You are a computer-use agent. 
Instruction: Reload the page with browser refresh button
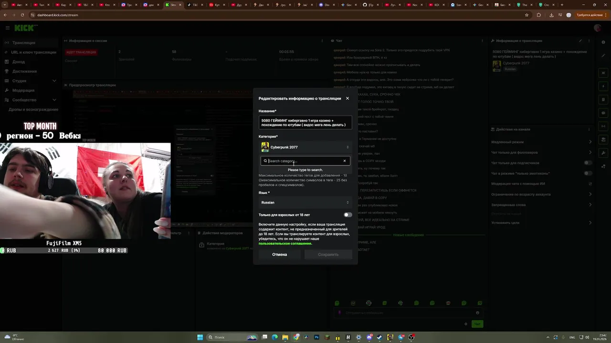click(x=22, y=15)
